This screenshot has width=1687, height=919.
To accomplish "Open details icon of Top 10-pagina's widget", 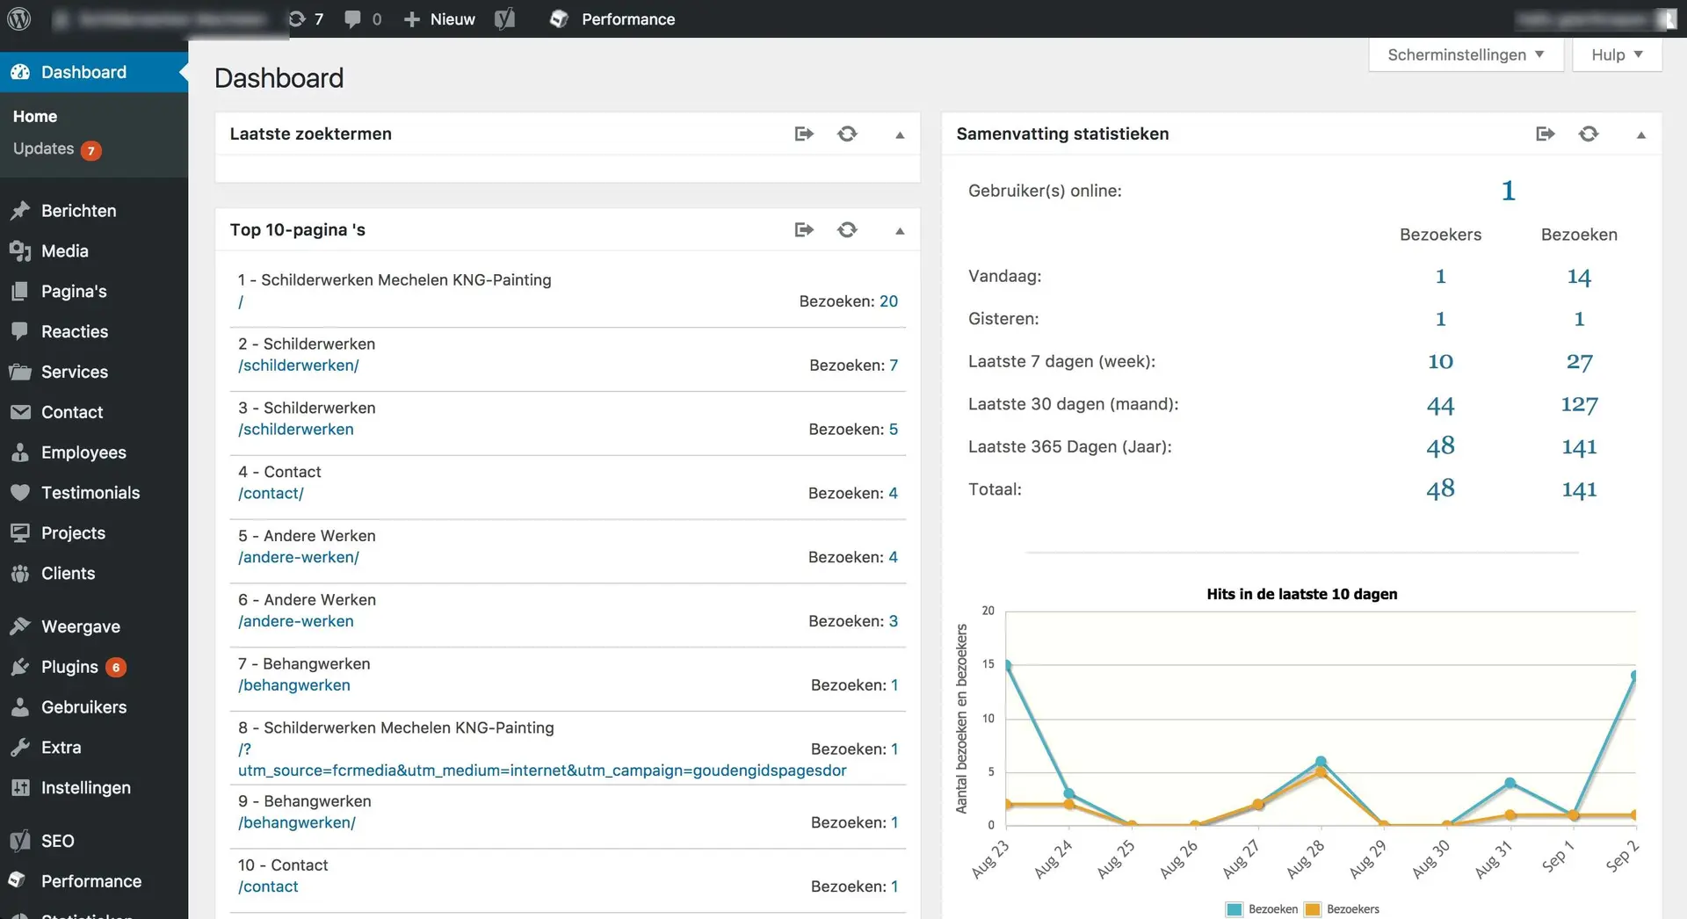I will [x=804, y=229].
